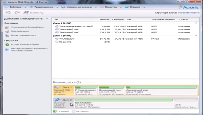This screenshot has width=203, height=115.
Task: Click the green Основной legend swatch
Action: click(55, 111)
